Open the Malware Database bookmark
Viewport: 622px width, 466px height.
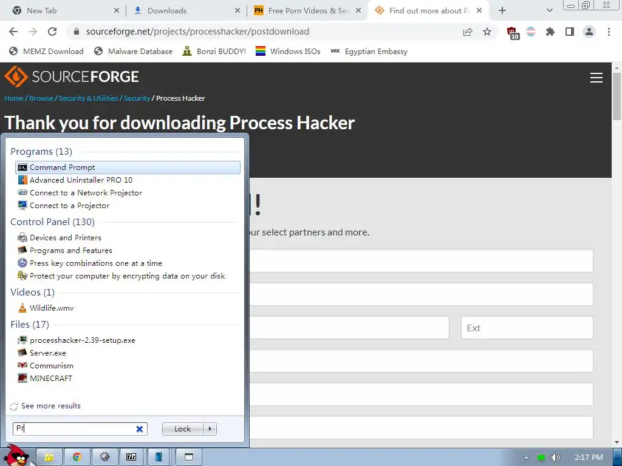point(133,51)
